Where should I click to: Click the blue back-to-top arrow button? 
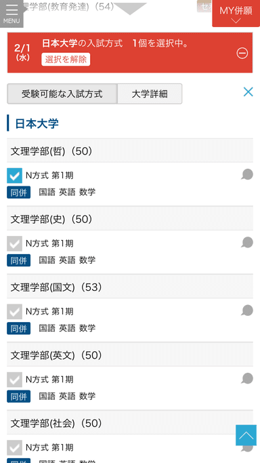coord(246,435)
